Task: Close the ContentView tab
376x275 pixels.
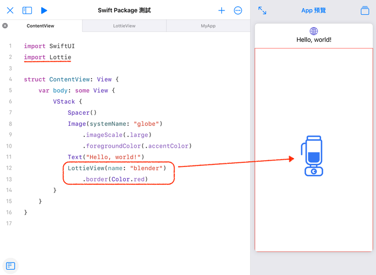Action: click(5, 26)
